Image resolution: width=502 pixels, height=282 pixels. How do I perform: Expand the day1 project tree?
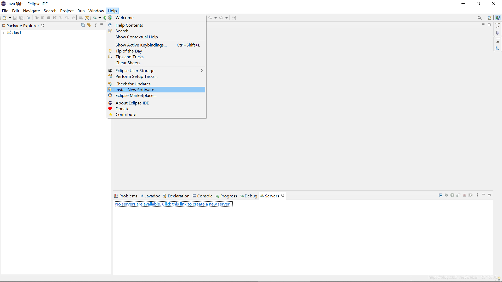point(4,33)
